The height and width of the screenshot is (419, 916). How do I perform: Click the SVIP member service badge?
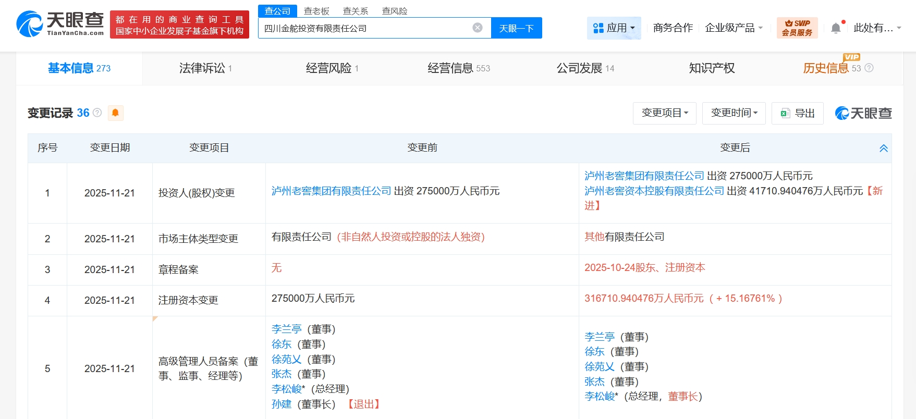click(x=797, y=28)
